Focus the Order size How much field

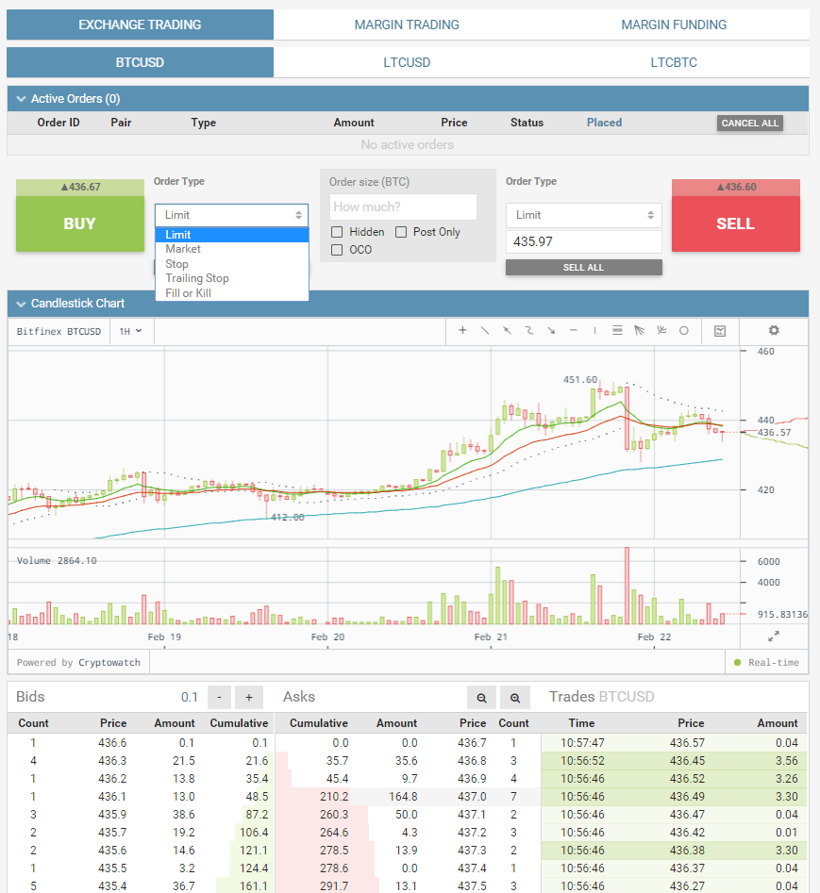[x=403, y=207]
